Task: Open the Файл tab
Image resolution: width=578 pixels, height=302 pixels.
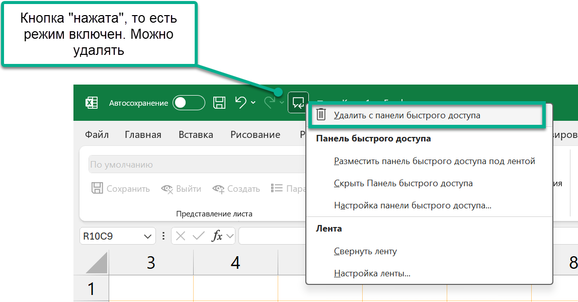Action: pyautogui.click(x=97, y=135)
